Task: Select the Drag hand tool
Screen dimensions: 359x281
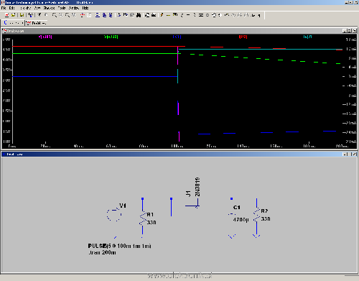Action: [x=220, y=15]
